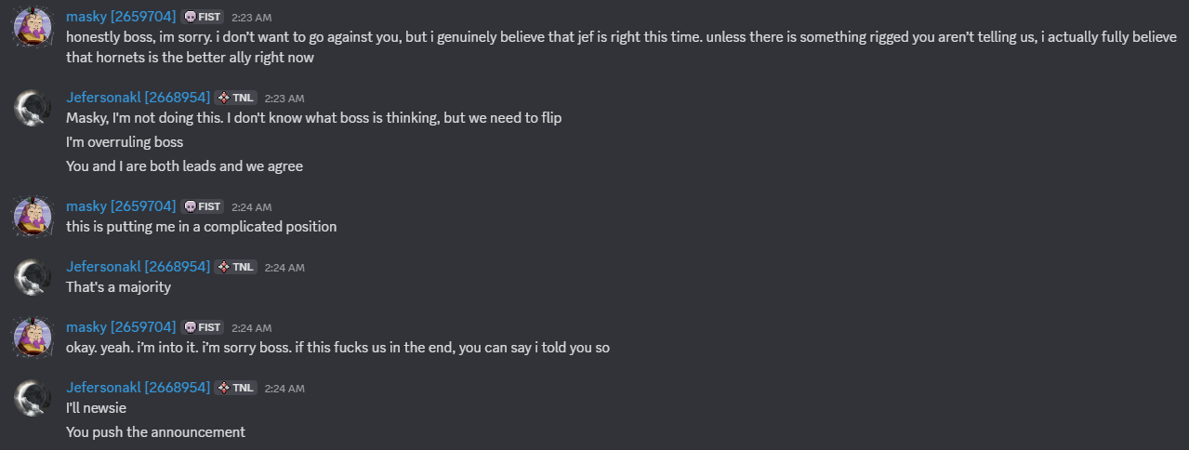This screenshot has height=450, width=1189.
Task: Select the "I'm overruling boss" message
Action: pos(125,142)
